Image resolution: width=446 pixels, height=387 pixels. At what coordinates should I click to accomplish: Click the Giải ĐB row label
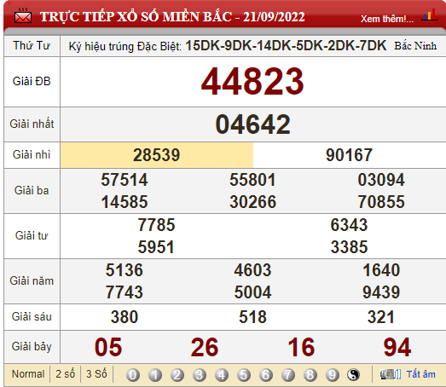click(x=32, y=81)
